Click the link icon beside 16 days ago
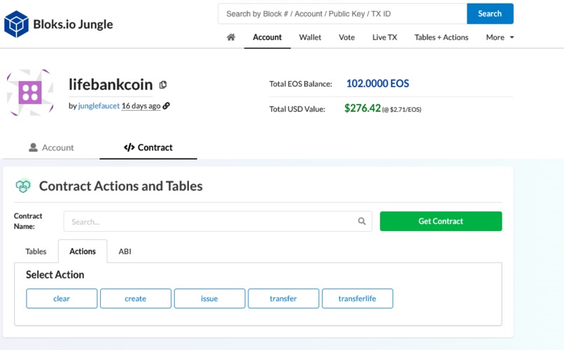Viewport: 564px width, 350px height. click(x=166, y=106)
